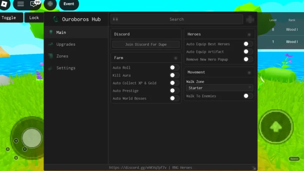
Task: Select the Settings tab
Action: tap(76, 68)
